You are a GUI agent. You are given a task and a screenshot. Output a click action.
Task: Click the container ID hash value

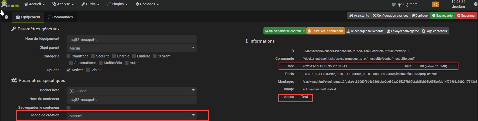click(x=356, y=51)
